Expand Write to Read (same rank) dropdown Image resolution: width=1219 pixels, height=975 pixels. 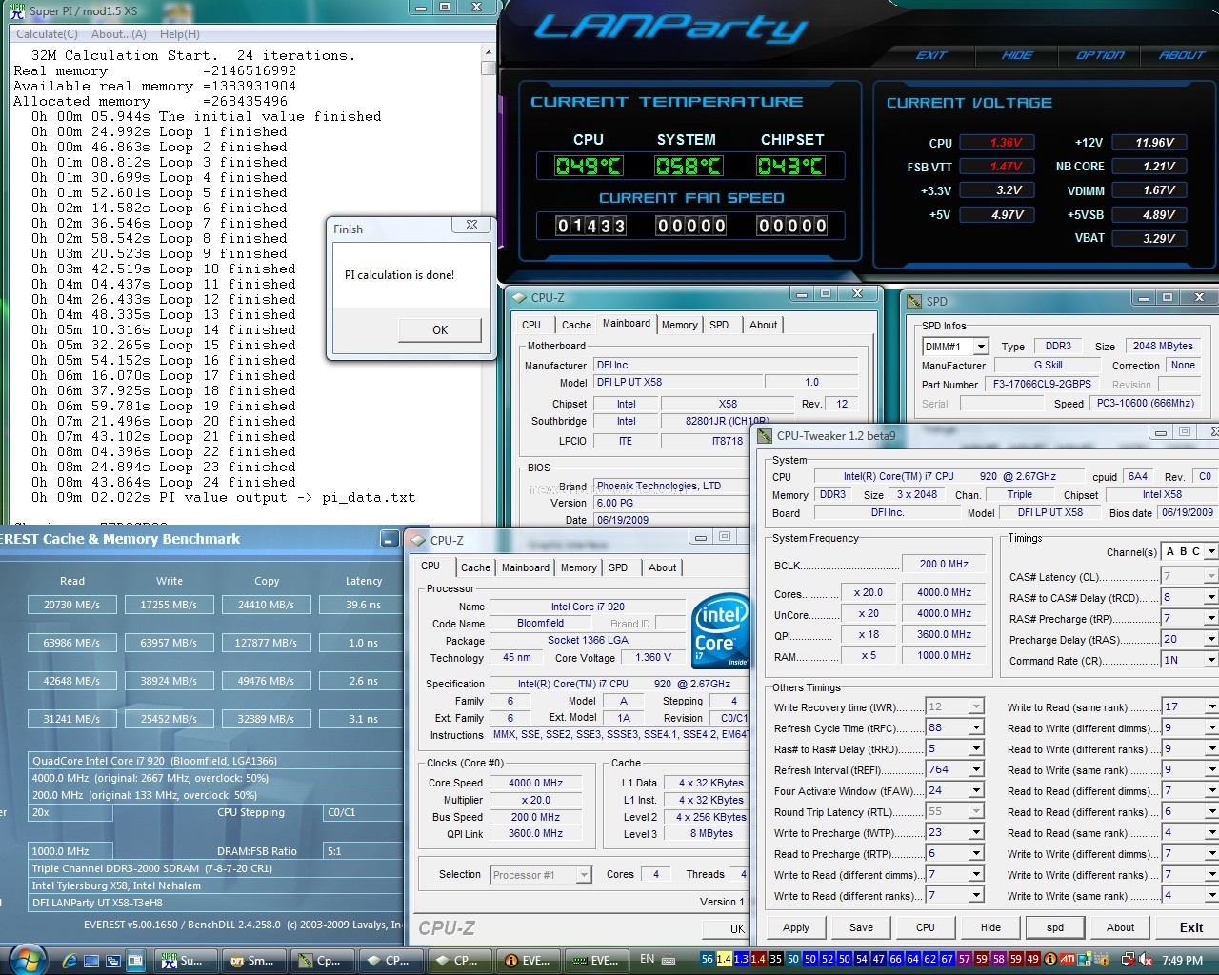[x=1211, y=706]
